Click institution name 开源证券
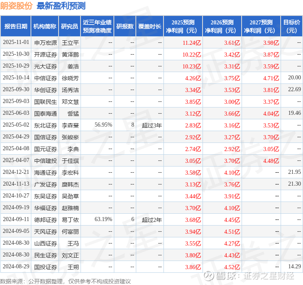Screen dimensions: 303x285 click(46, 55)
